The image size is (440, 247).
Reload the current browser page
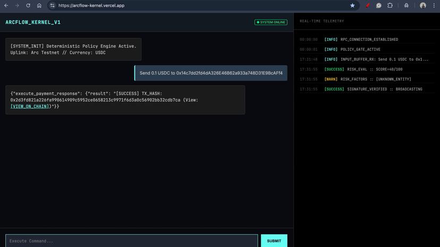pyautogui.click(x=28, y=6)
